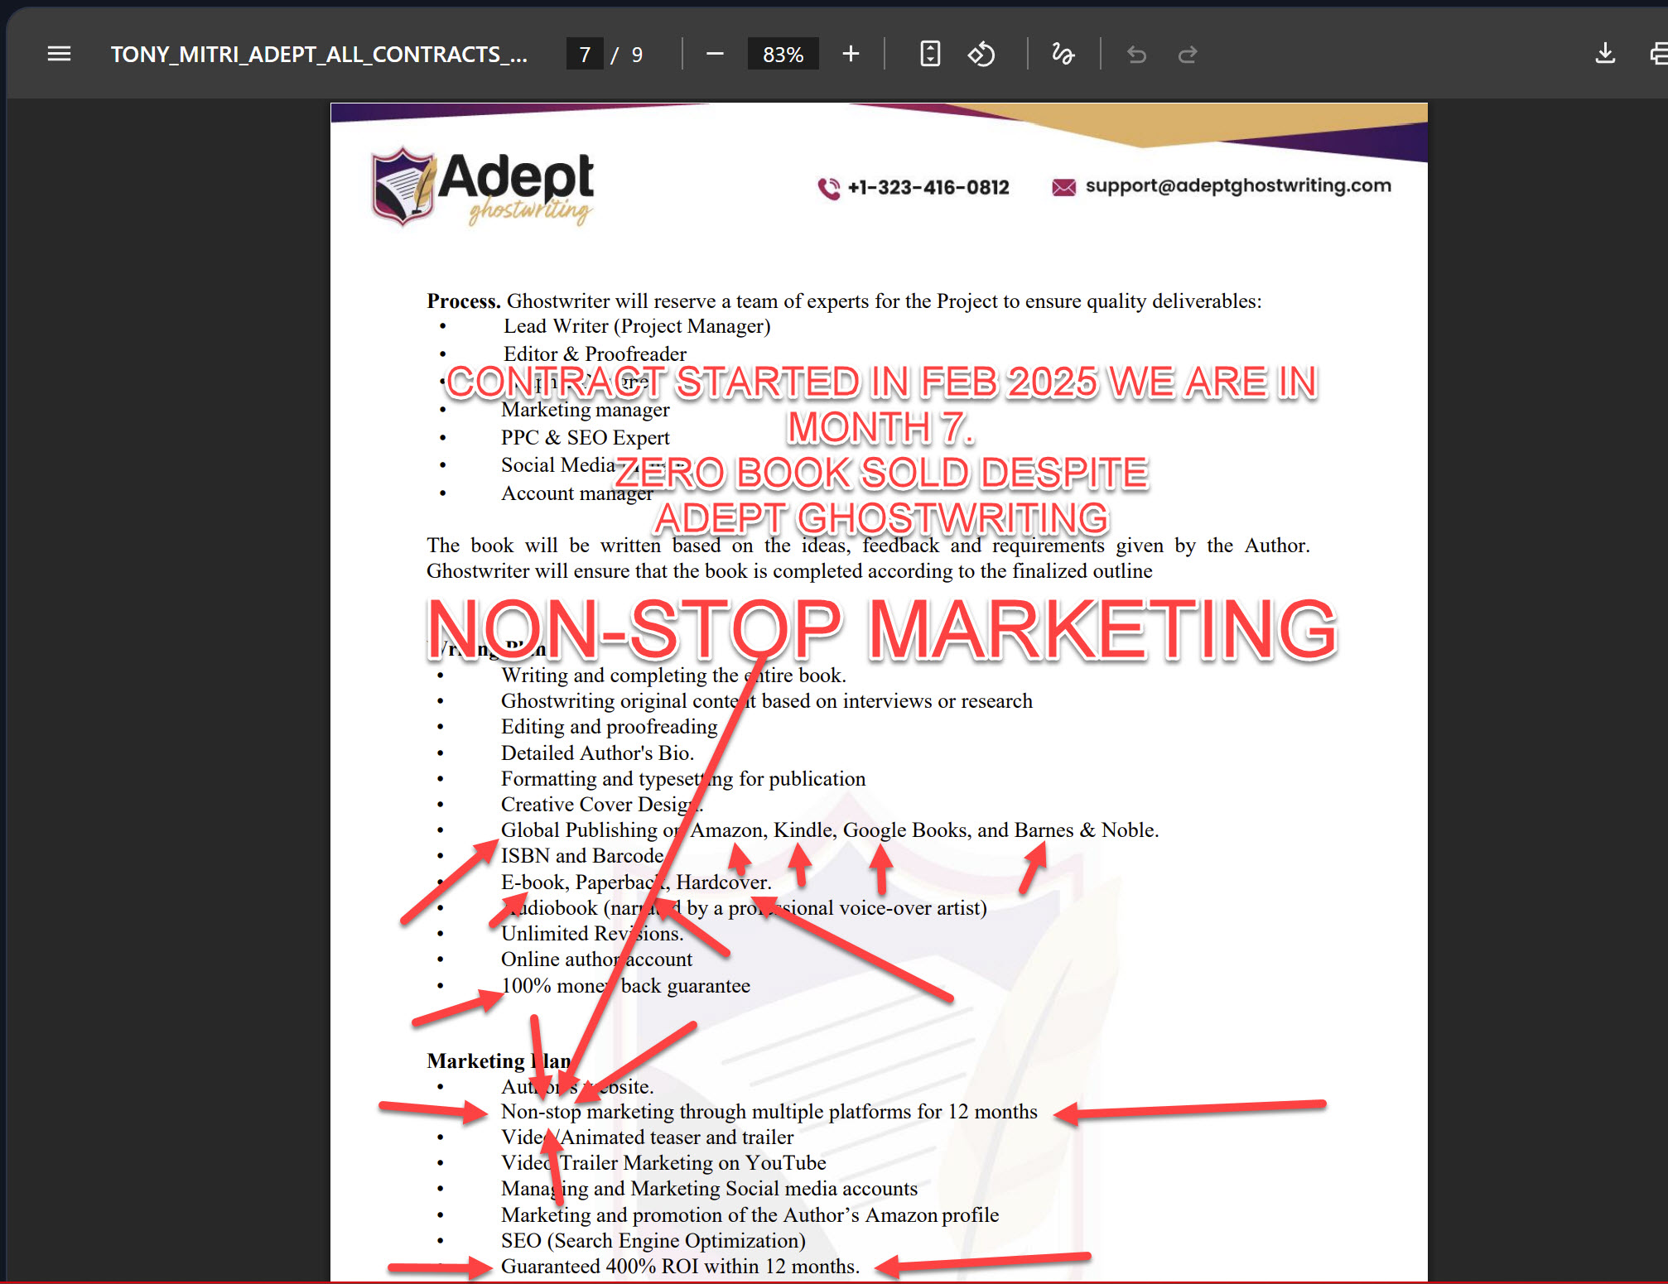The image size is (1668, 1284).
Task: Click 'Ghostwriting original content based on interviews' line
Action: pos(766,701)
